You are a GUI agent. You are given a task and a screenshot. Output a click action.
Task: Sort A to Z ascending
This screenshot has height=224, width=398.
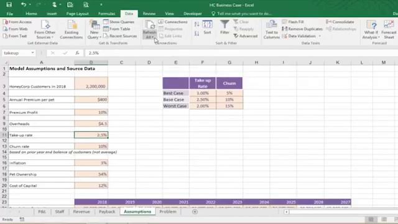tap(197, 24)
